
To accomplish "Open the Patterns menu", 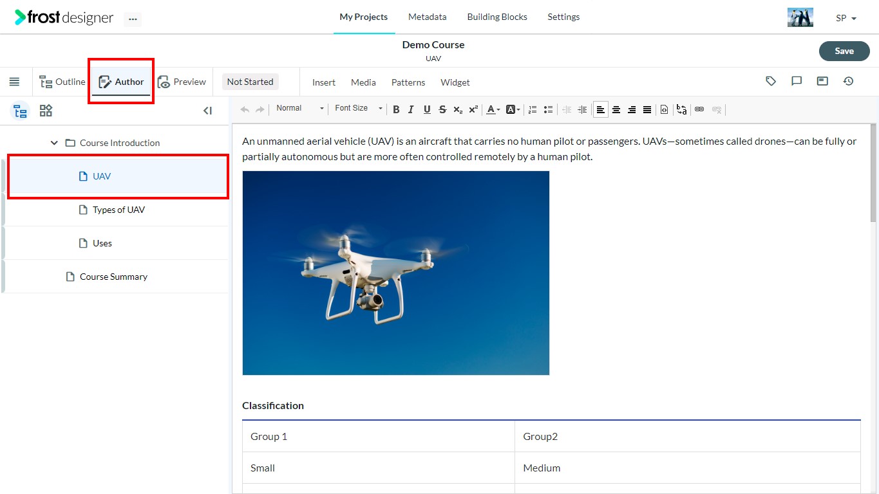I will click(408, 82).
